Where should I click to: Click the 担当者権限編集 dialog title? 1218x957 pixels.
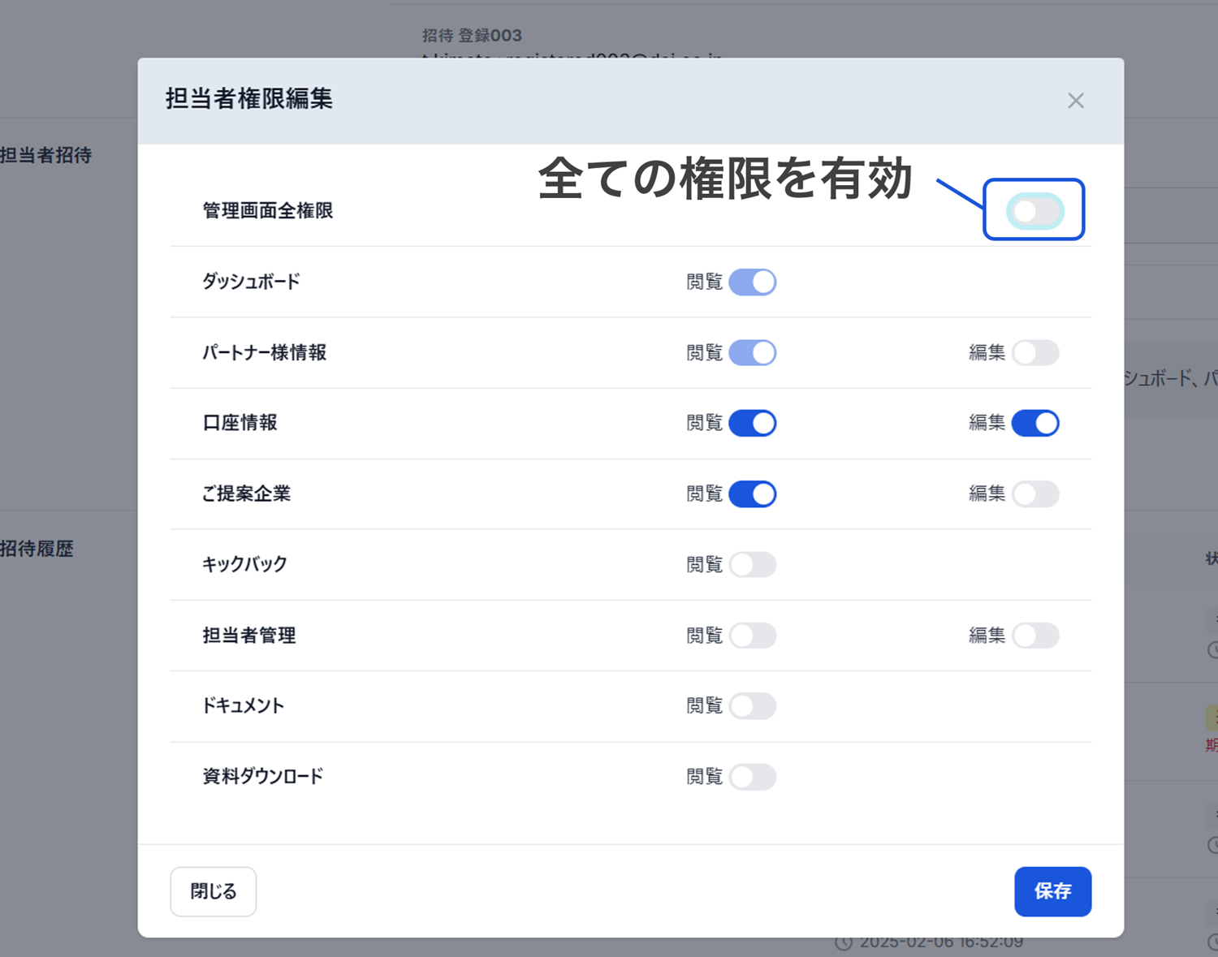pyautogui.click(x=249, y=99)
